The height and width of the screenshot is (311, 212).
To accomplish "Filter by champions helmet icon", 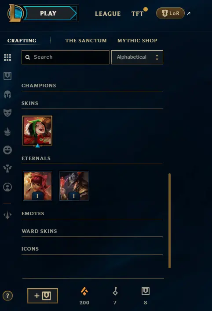I will pyautogui.click(x=7, y=94).
